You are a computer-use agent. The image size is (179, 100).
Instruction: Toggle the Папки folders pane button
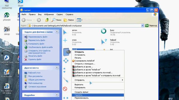pyautogui.click(x=69, y=20)
